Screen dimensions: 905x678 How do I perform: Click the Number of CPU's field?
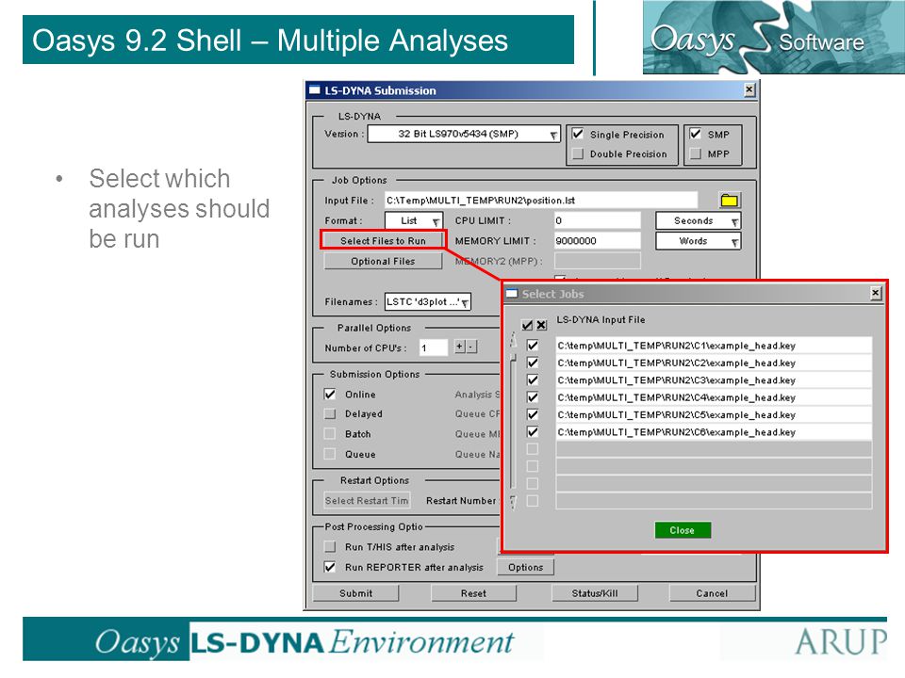point(434,347)
